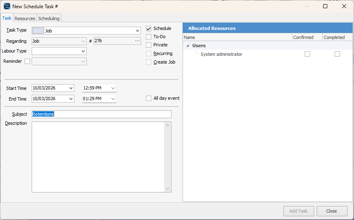This screenshot has height=220, width=354.
Task: Click the Task Type color swatch
Action: point(38,30)
